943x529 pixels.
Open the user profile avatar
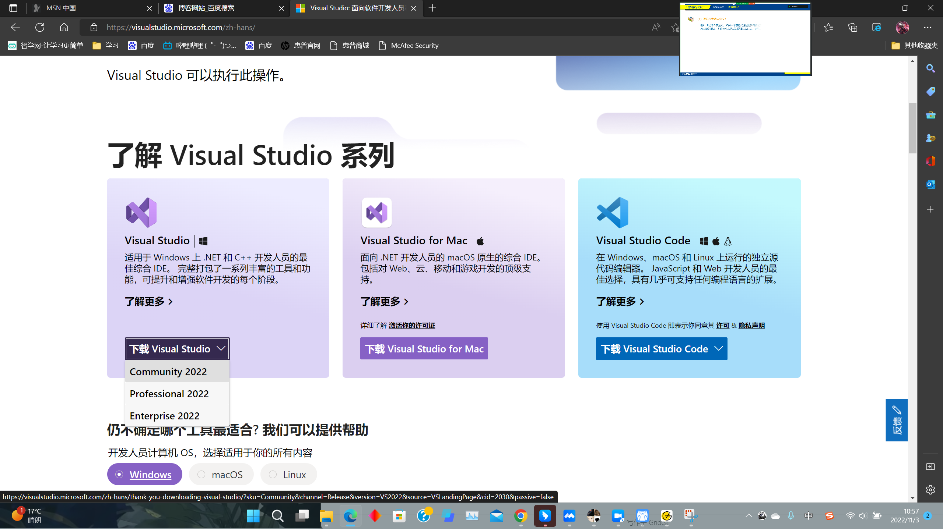coord(902,27)
